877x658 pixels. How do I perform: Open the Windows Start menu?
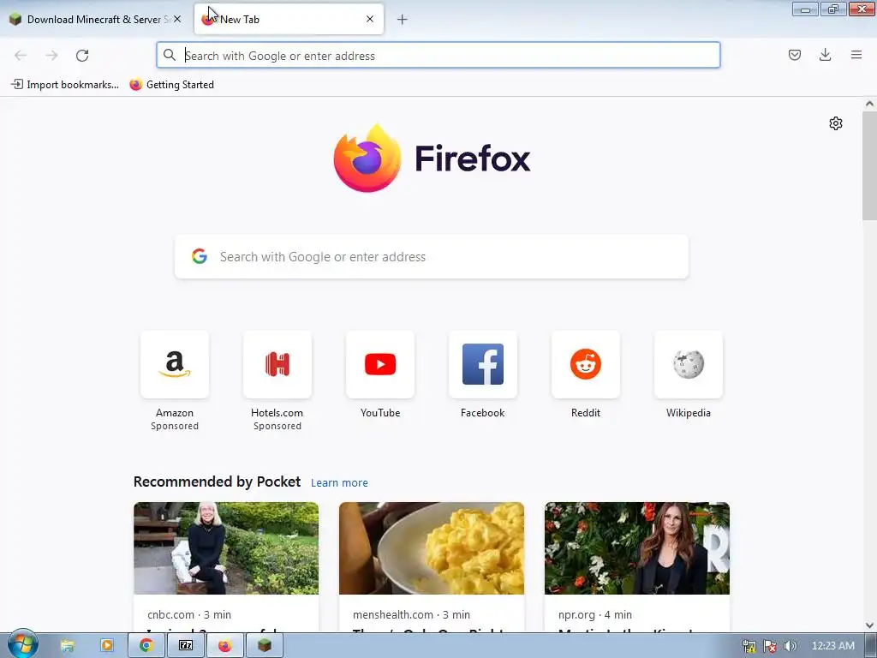tap(21, 644)
